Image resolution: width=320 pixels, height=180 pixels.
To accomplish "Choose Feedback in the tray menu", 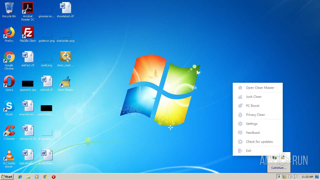I will click(258, 133).
